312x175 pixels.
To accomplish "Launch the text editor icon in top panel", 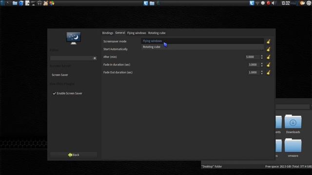I will 27,3.
